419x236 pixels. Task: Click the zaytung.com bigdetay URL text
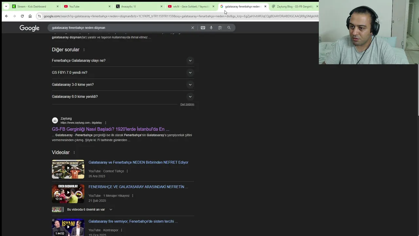pos(81,123)
